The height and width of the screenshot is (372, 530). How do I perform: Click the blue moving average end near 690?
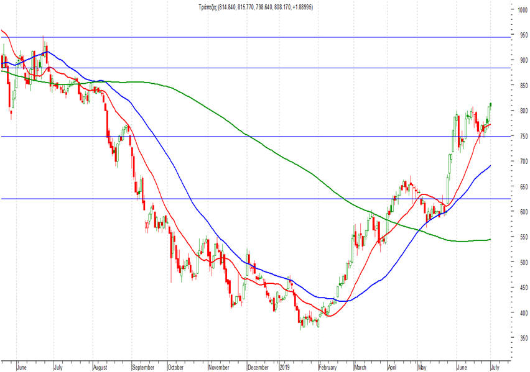490,166
